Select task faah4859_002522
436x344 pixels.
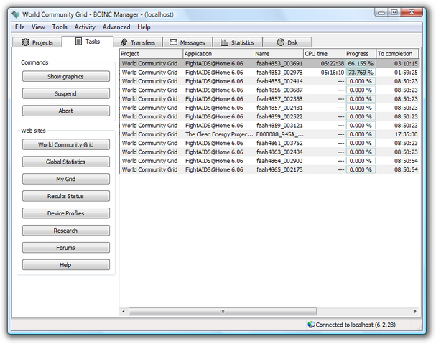[x=269, y=116]
